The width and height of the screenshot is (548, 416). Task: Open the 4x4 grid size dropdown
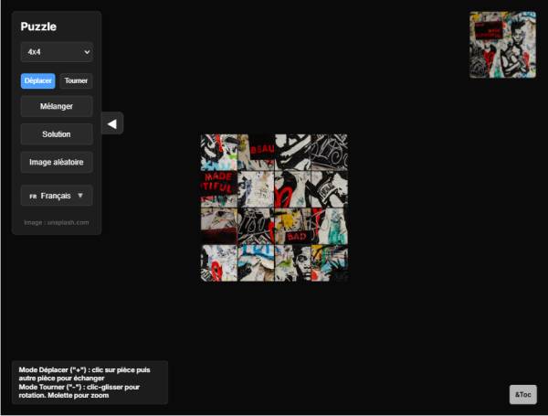click(57, 52)
